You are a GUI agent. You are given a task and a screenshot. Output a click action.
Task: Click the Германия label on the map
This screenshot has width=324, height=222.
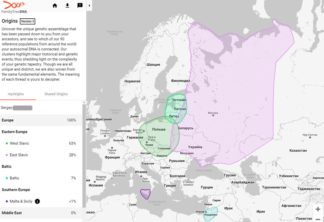[135, 137]
